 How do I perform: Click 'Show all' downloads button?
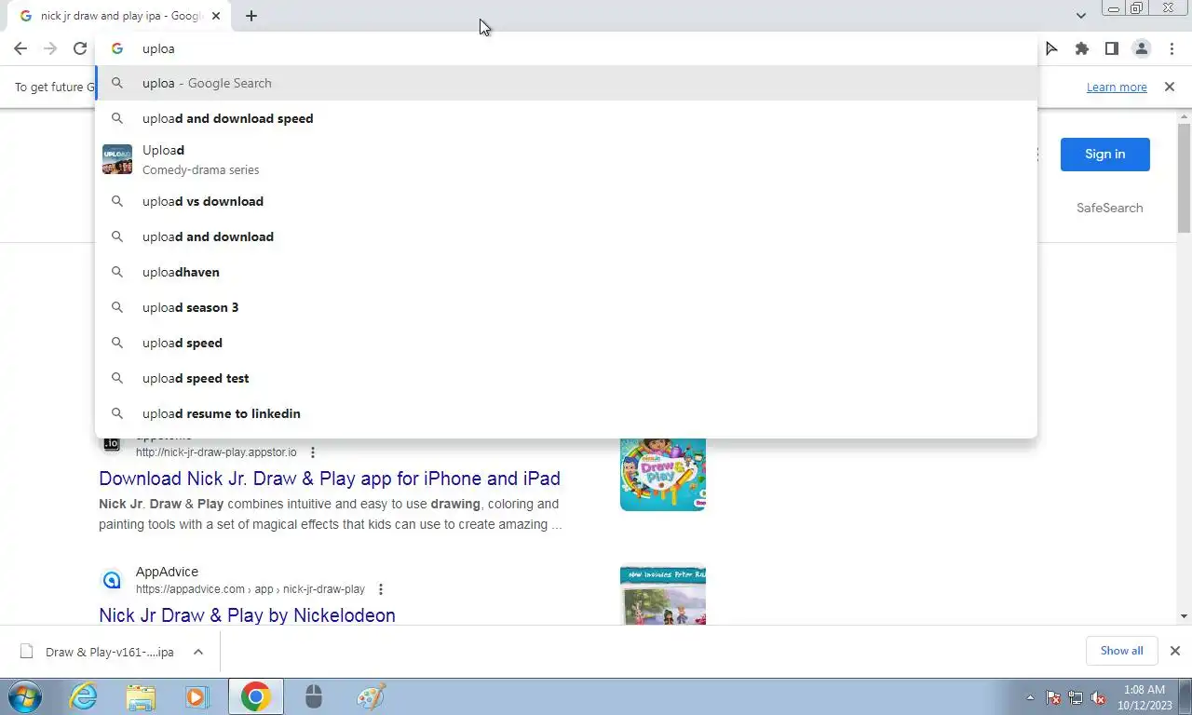[x=1121, y=651]
